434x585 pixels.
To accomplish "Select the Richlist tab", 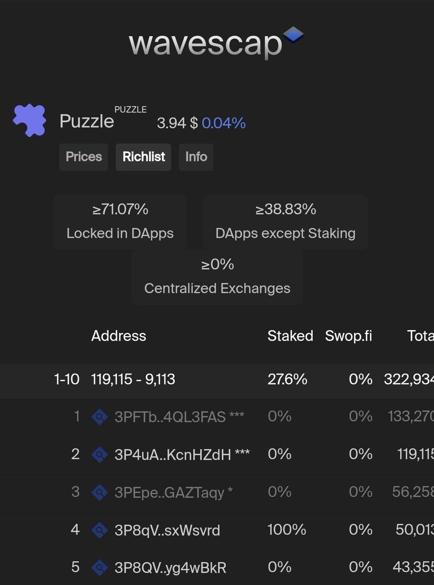I will [144, 157].
